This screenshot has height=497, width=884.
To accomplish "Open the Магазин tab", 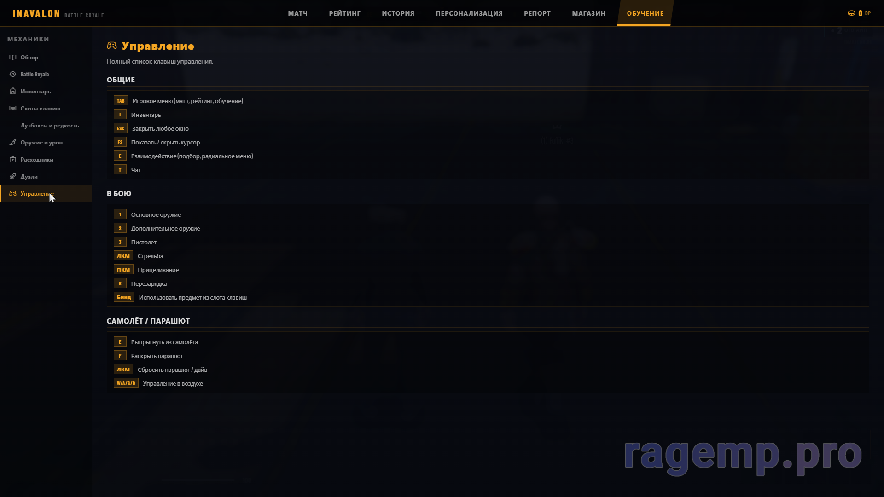I will [588, 13].
